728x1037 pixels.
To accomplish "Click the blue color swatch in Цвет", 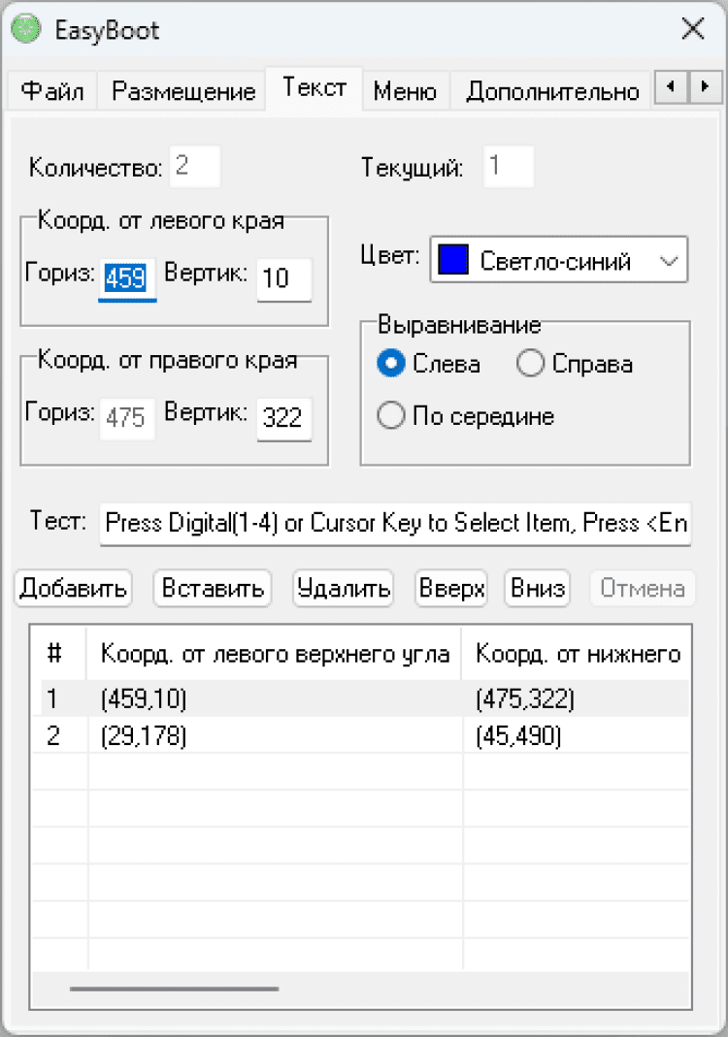I will point(454,261).
